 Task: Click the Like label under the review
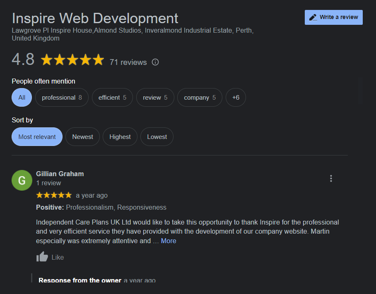(58, 257)
